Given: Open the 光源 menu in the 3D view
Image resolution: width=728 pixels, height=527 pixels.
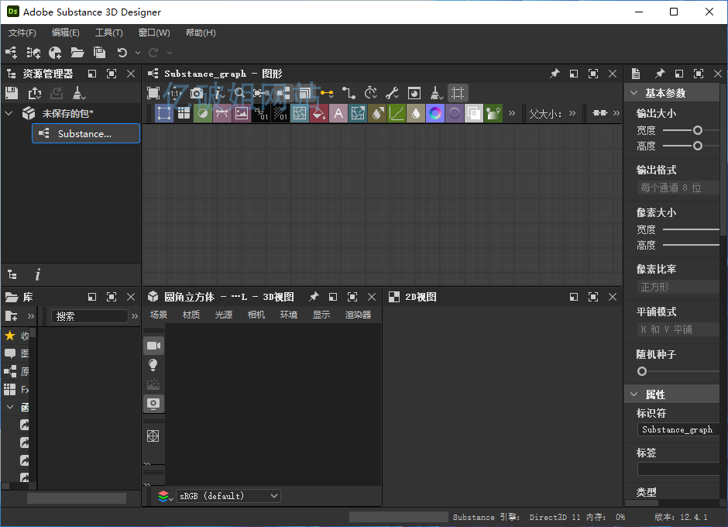Looking at the screenshot, I should 224,315.
